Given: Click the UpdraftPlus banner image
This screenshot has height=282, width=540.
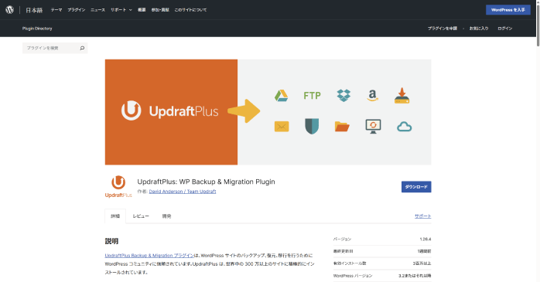Looking at the screenshot, I should [x=268, y=112].
